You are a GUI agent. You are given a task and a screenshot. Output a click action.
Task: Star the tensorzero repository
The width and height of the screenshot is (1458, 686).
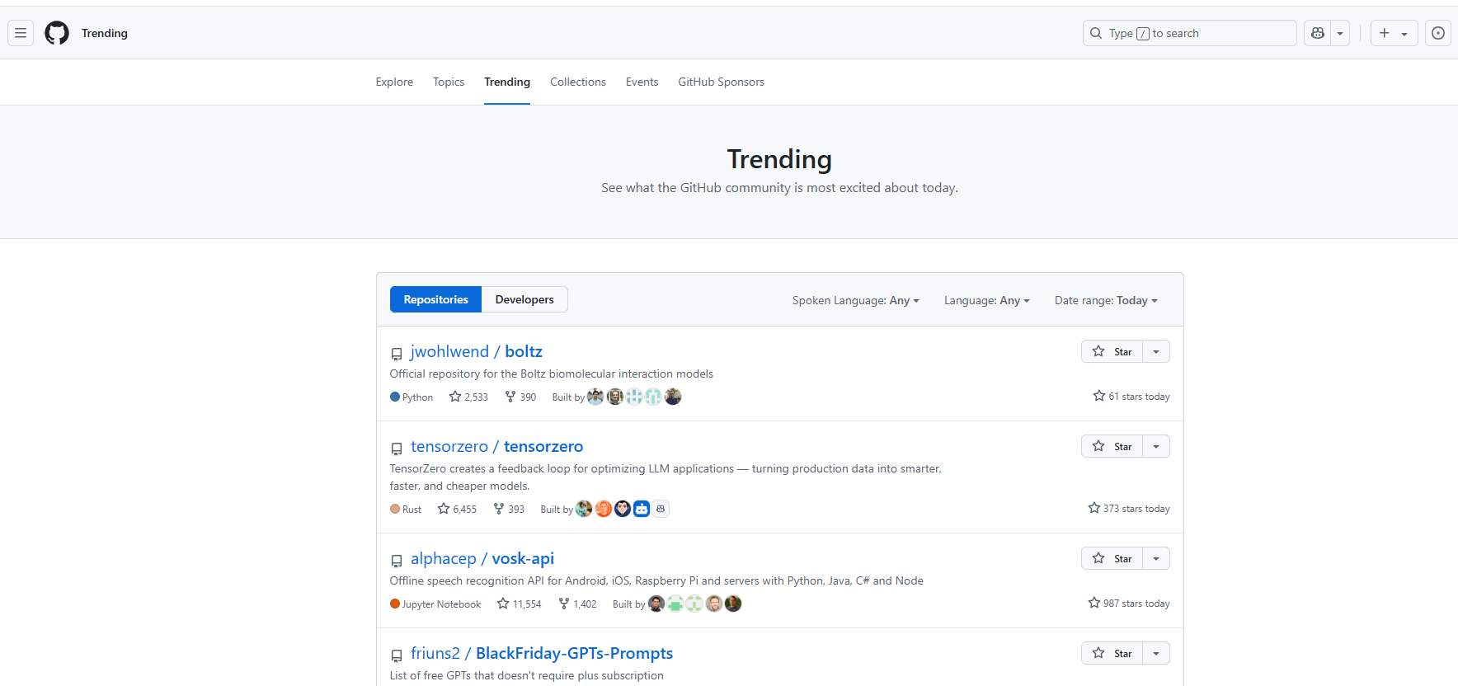pyautogui.click(x=1112, y=446)
